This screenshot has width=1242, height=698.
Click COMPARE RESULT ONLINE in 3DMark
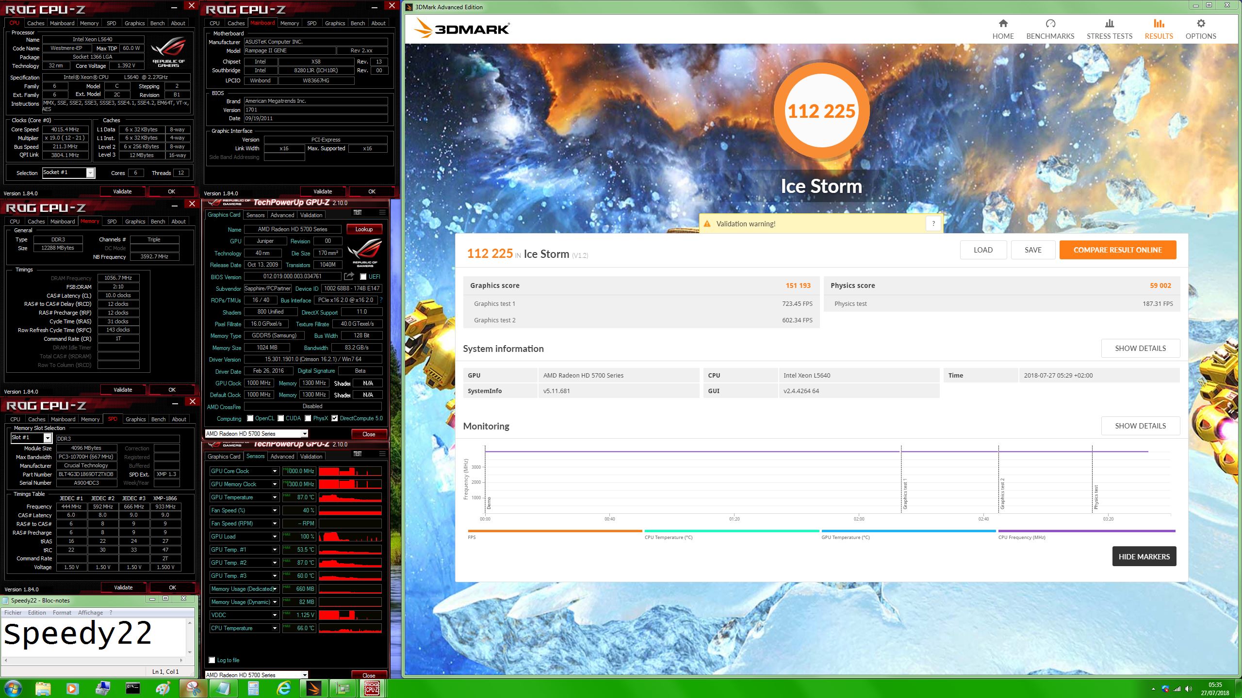pyautogui.click(x=1117, y=250)
